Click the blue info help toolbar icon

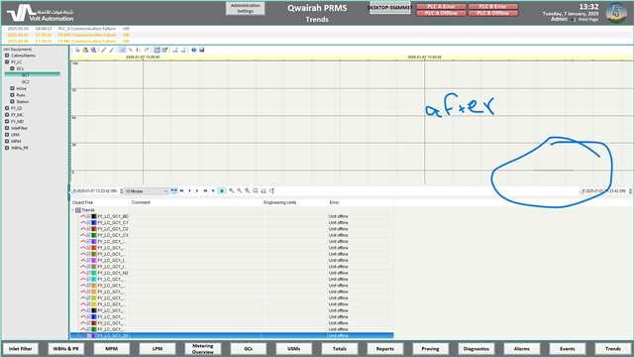[194, 50]
